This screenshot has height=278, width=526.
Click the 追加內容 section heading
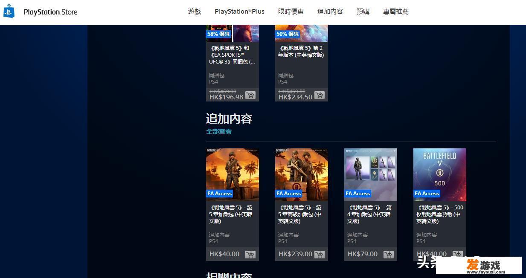pyautogui.click(x=229, y=119)
